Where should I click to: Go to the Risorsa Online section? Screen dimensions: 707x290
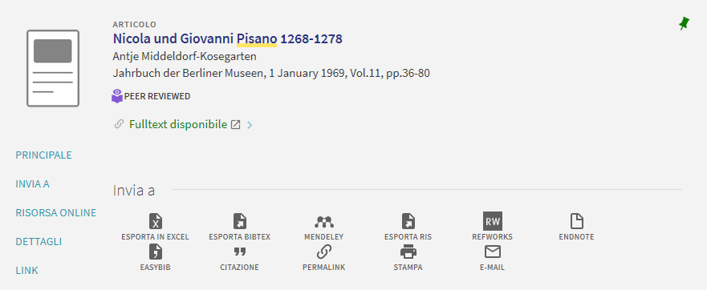point(56,212)
